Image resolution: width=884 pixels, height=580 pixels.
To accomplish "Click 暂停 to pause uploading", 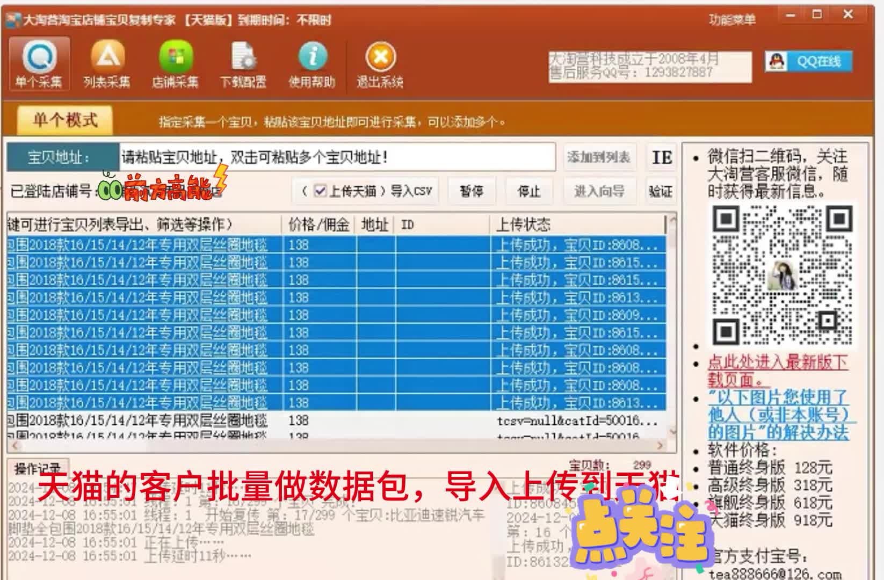I will [471, 191].
